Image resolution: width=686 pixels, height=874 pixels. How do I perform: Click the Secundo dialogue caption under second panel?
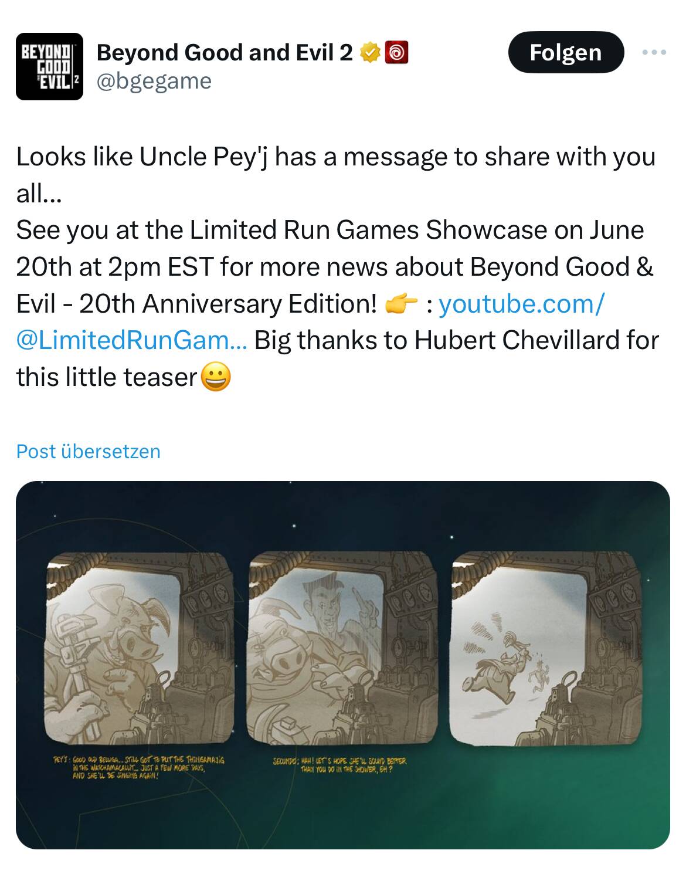coord(340,764)
